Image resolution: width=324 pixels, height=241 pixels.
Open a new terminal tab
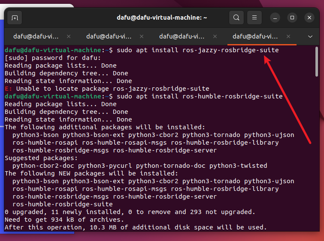point(15,18)
